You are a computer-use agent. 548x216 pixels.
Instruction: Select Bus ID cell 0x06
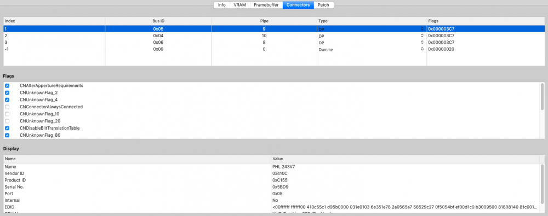point(158,43)
